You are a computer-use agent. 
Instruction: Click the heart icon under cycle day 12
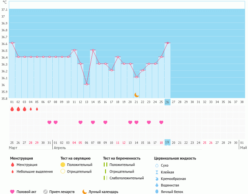point(80,122)
